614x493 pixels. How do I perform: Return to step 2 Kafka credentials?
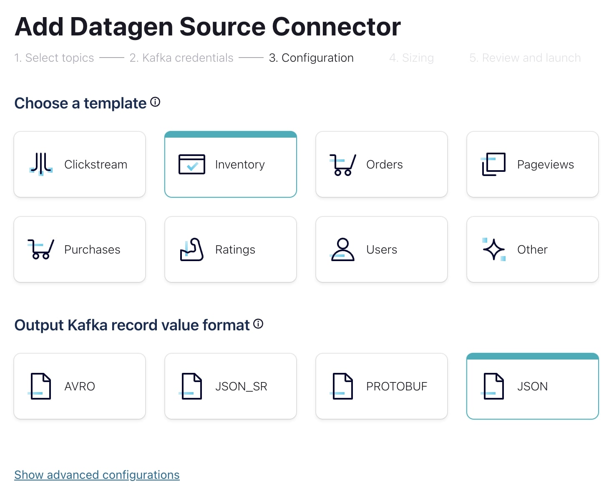(181, 58)
